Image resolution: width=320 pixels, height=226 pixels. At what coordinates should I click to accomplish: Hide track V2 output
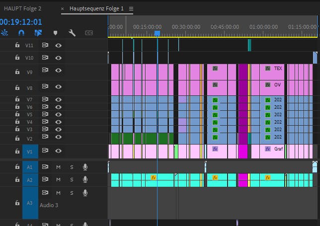click(58, 137)
